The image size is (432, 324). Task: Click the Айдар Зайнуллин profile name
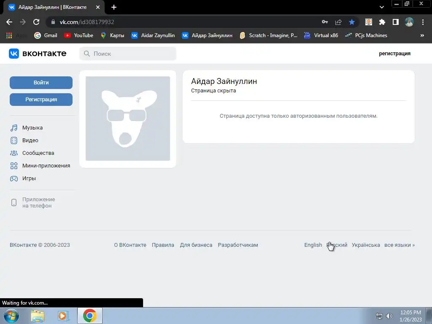pos(224,81)
